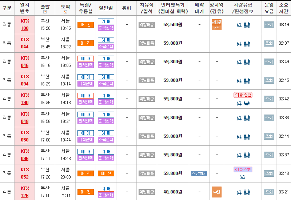Click 역발매중 label in the KTX 108 row

click(147, 25)
